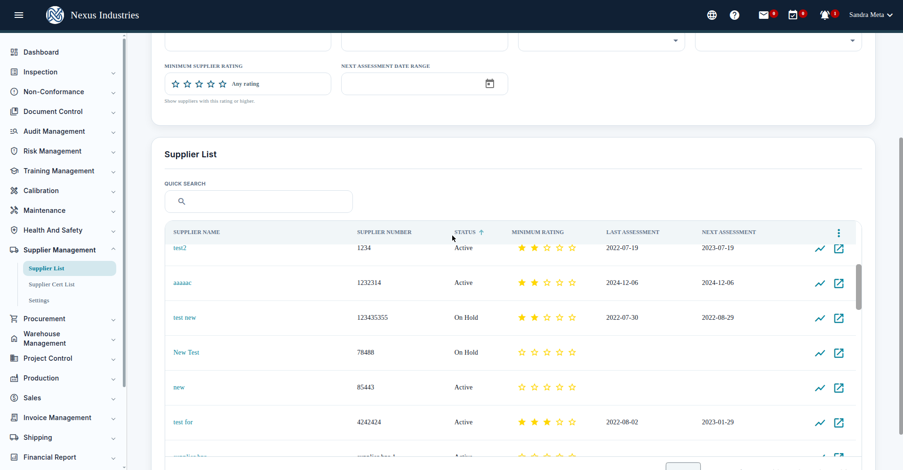Set minimum supplier rating to three stars
The image size is (903, 470).
(199, 84)
